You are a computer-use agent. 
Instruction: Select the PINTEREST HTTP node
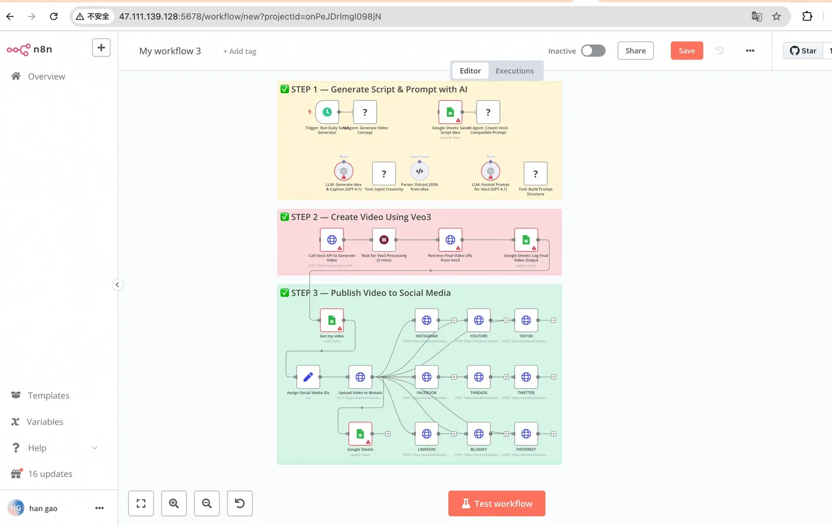[526, 434]
